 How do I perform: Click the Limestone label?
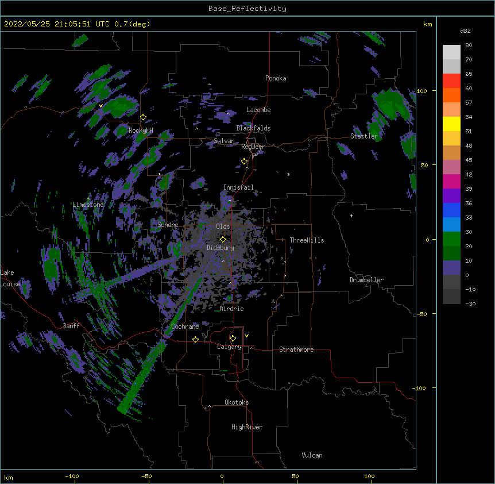[x=88, y=205]
